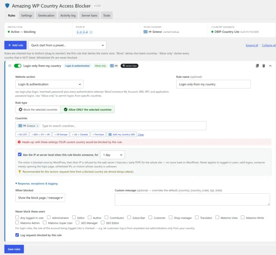Click the info icon next to IP 1.2.3.4
Viewport: 276px width, 255px height.
[91, 32]
